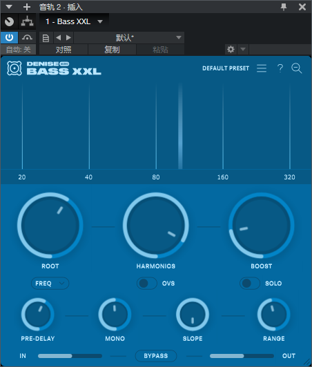The width and height of the screenshot is (312, 367).
Task: Click the 复制 copy button
Action: (112, 50)
